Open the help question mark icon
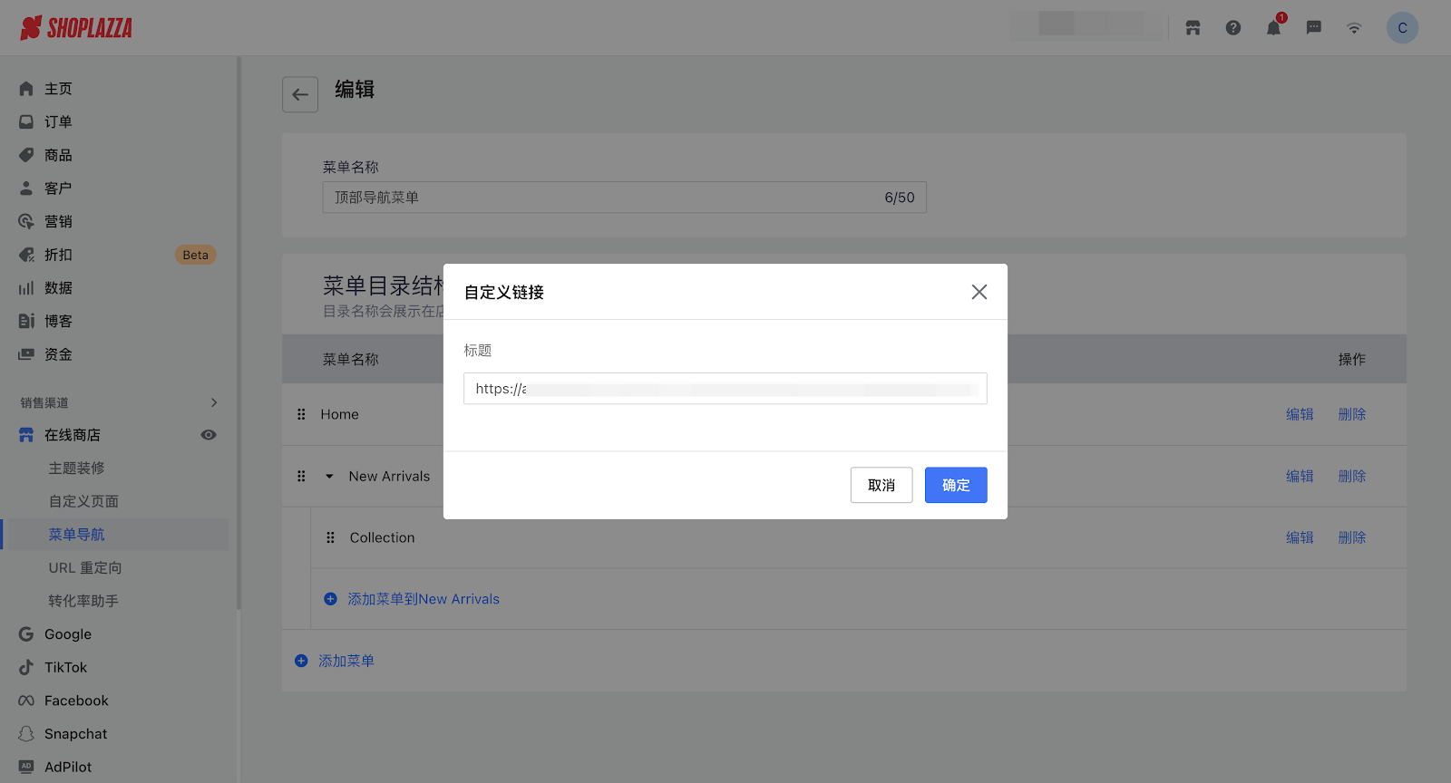 tap(1233, 28)
